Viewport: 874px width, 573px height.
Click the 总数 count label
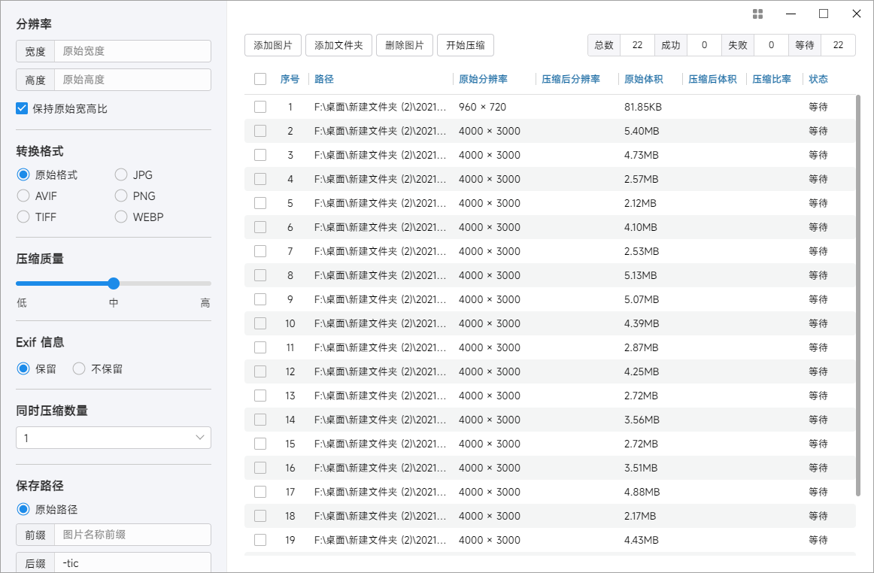(604, 45)
